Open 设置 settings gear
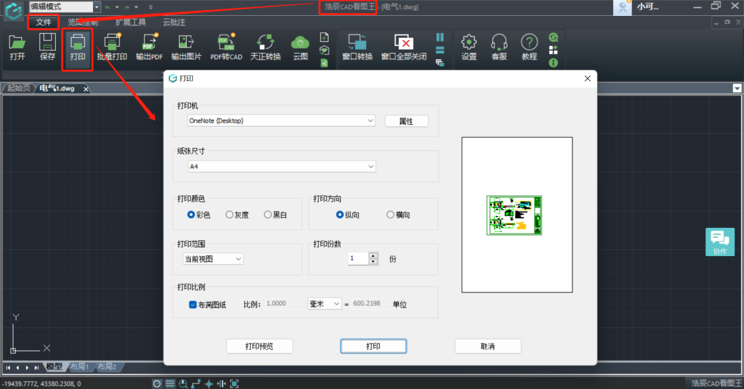The width and height of the screenshot is (744, 389). [x=469, y=47]
